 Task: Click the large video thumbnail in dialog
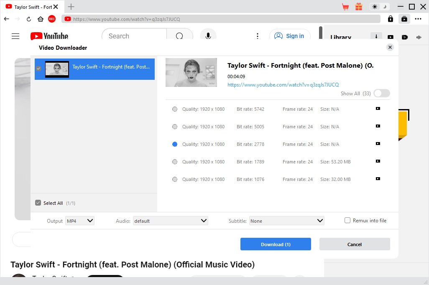point(191,72)
